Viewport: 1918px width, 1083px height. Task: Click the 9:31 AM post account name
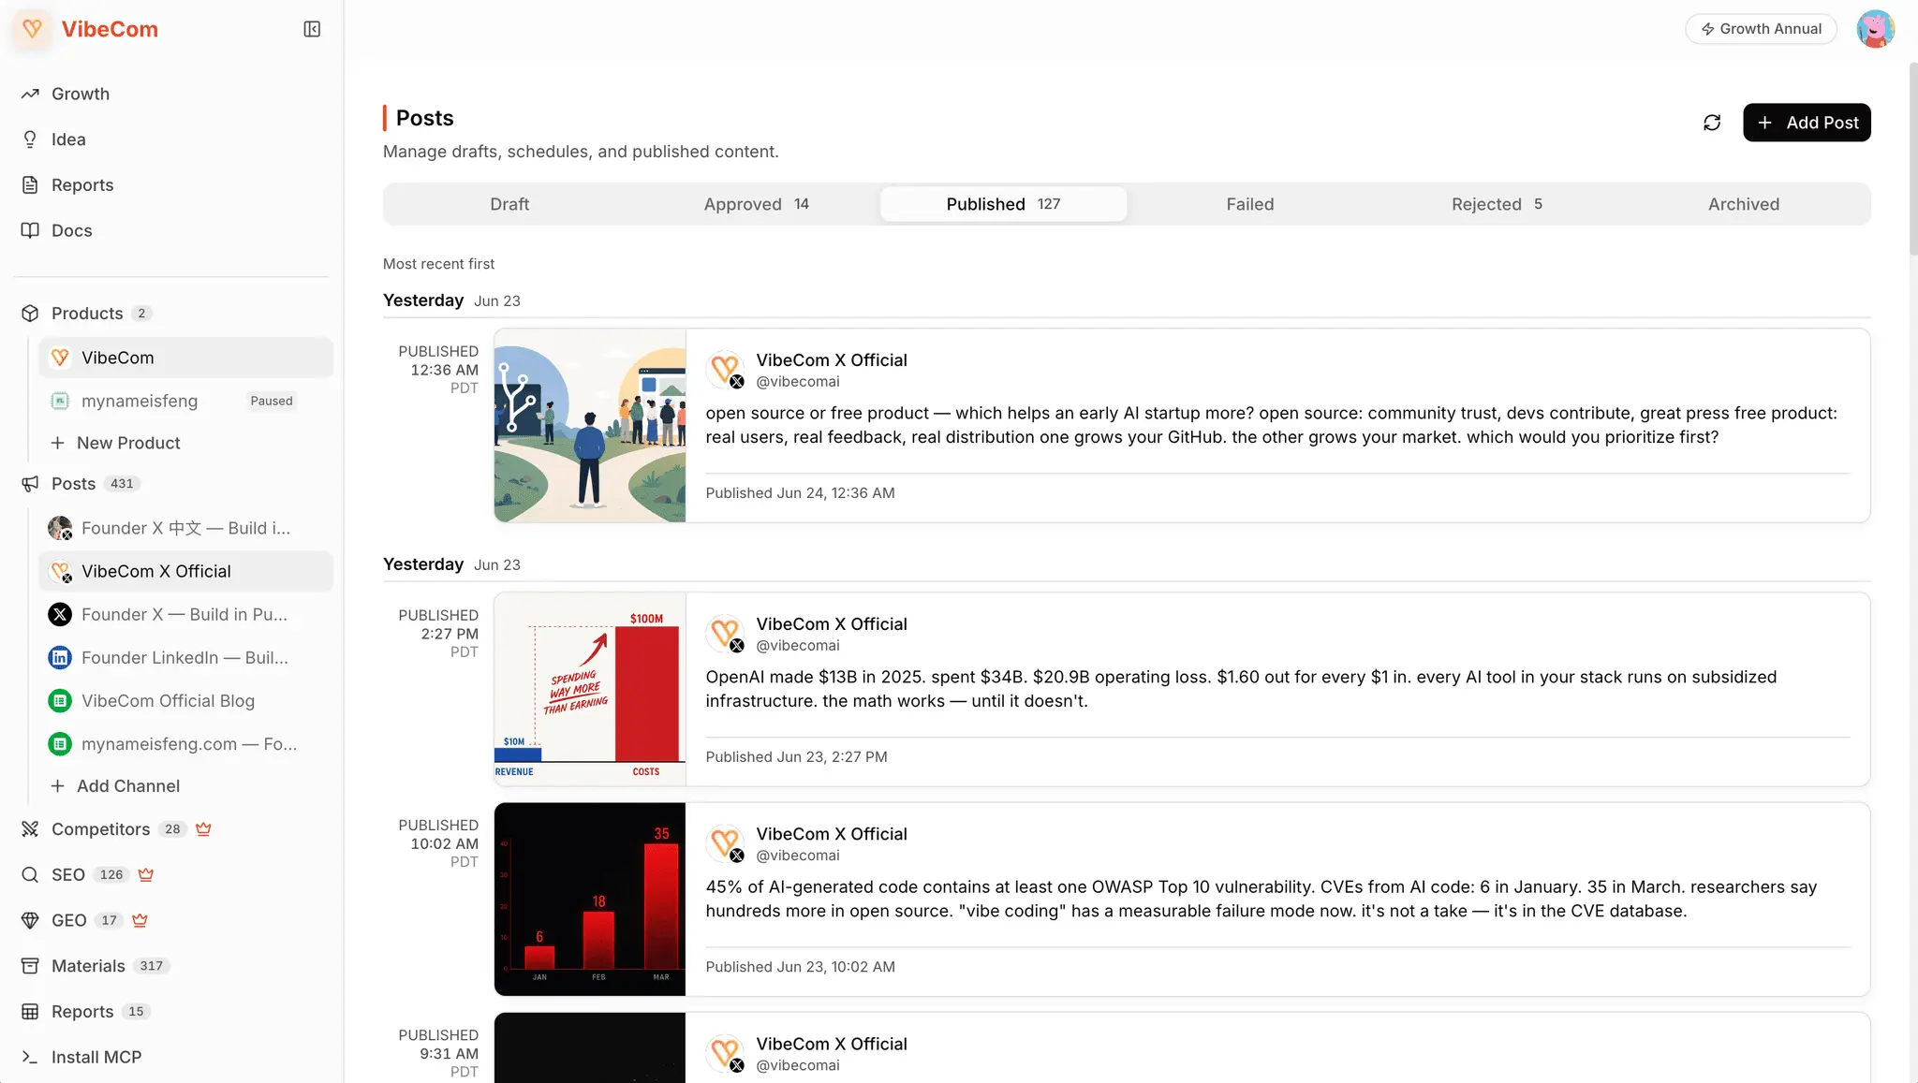(832, 1044)
